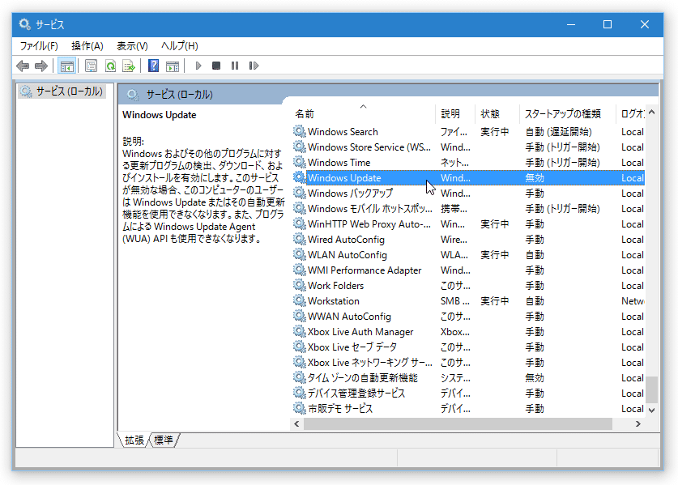Select Xbox Live ネットワーキング サー... service

pos(369,362)
